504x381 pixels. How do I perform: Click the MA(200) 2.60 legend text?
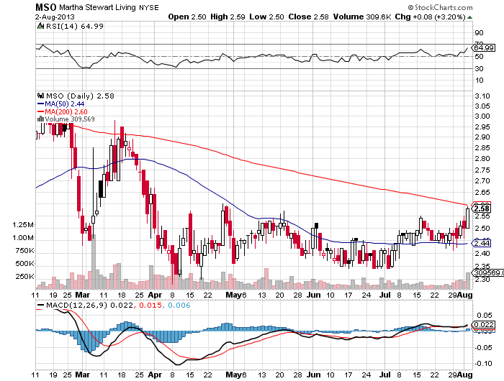66,111
